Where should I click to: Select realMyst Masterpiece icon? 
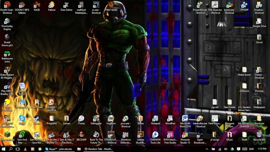pyautogui.click(x=81, y=5)
